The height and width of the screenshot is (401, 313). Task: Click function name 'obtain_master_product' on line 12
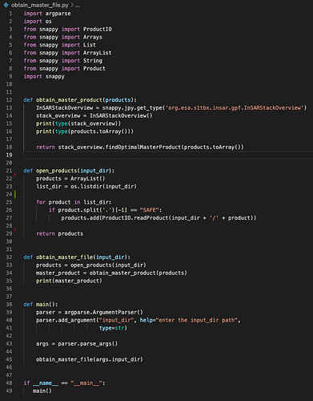pos(69,100)
